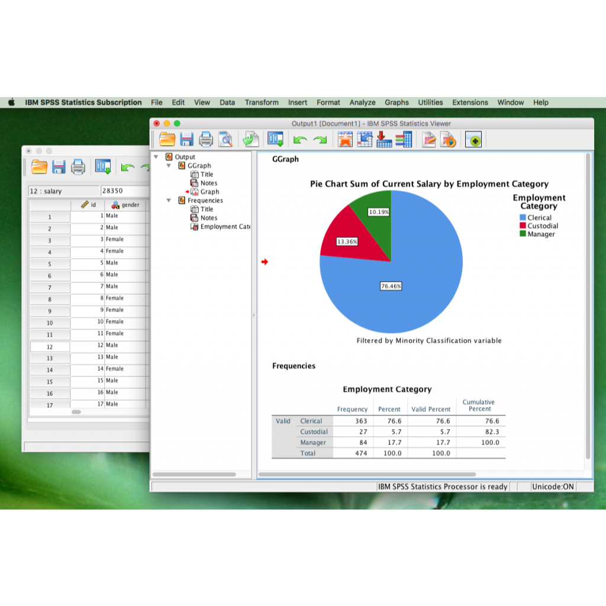Click the Variables toolbar icon
The height and width of the screenshot is (606, 606).
point(404,139)
